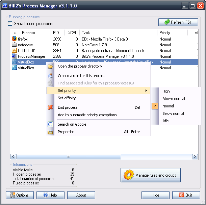206x205 pixels.
Task: Choose Create a rule for this process
Action: point(98,76)
